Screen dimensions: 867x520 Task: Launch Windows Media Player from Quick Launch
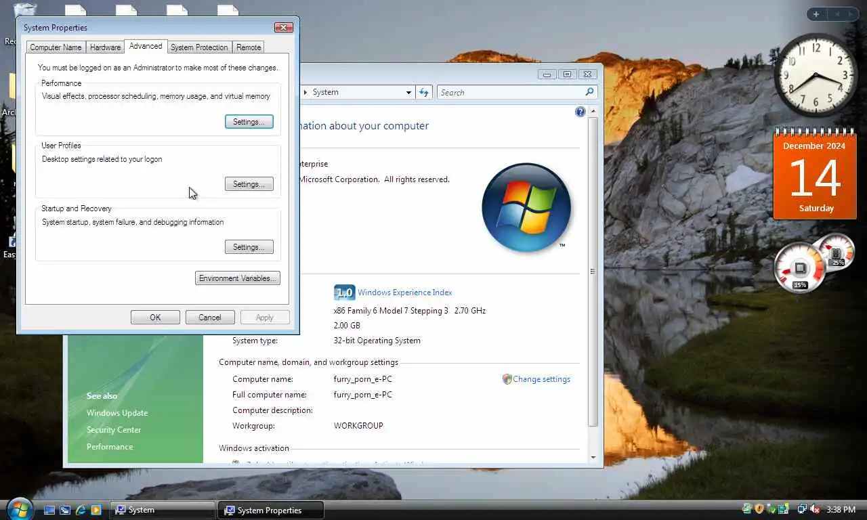pos(96,510)
